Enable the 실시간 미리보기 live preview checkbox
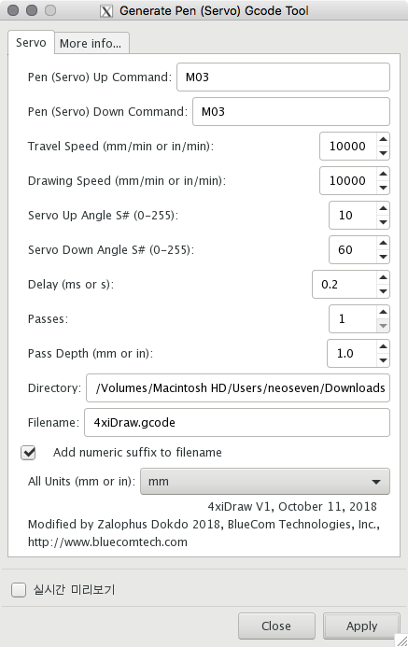408x647 pixels. pyautogui.click(x=19, y=590)
